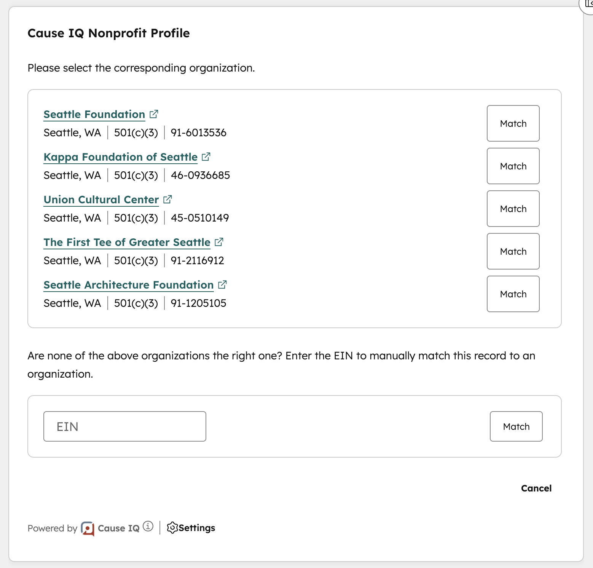Select the Seattle Foundation link
Screen dimensions: 593x568
click(94, 114)
